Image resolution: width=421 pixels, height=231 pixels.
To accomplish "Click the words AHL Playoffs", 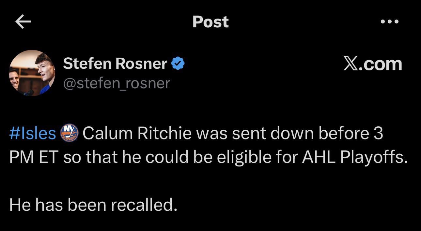I will (355, 158).
